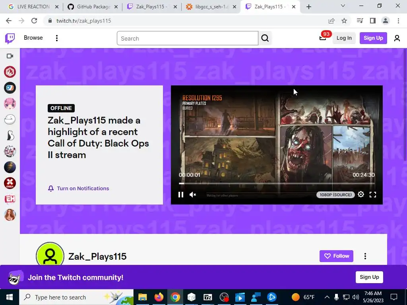Click the camera icon atop the sidebar
407x305 pixels.
click(x=10, y=56)
